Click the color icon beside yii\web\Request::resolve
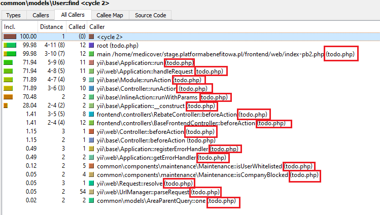The image size is (380, 215). click(91, 184)
